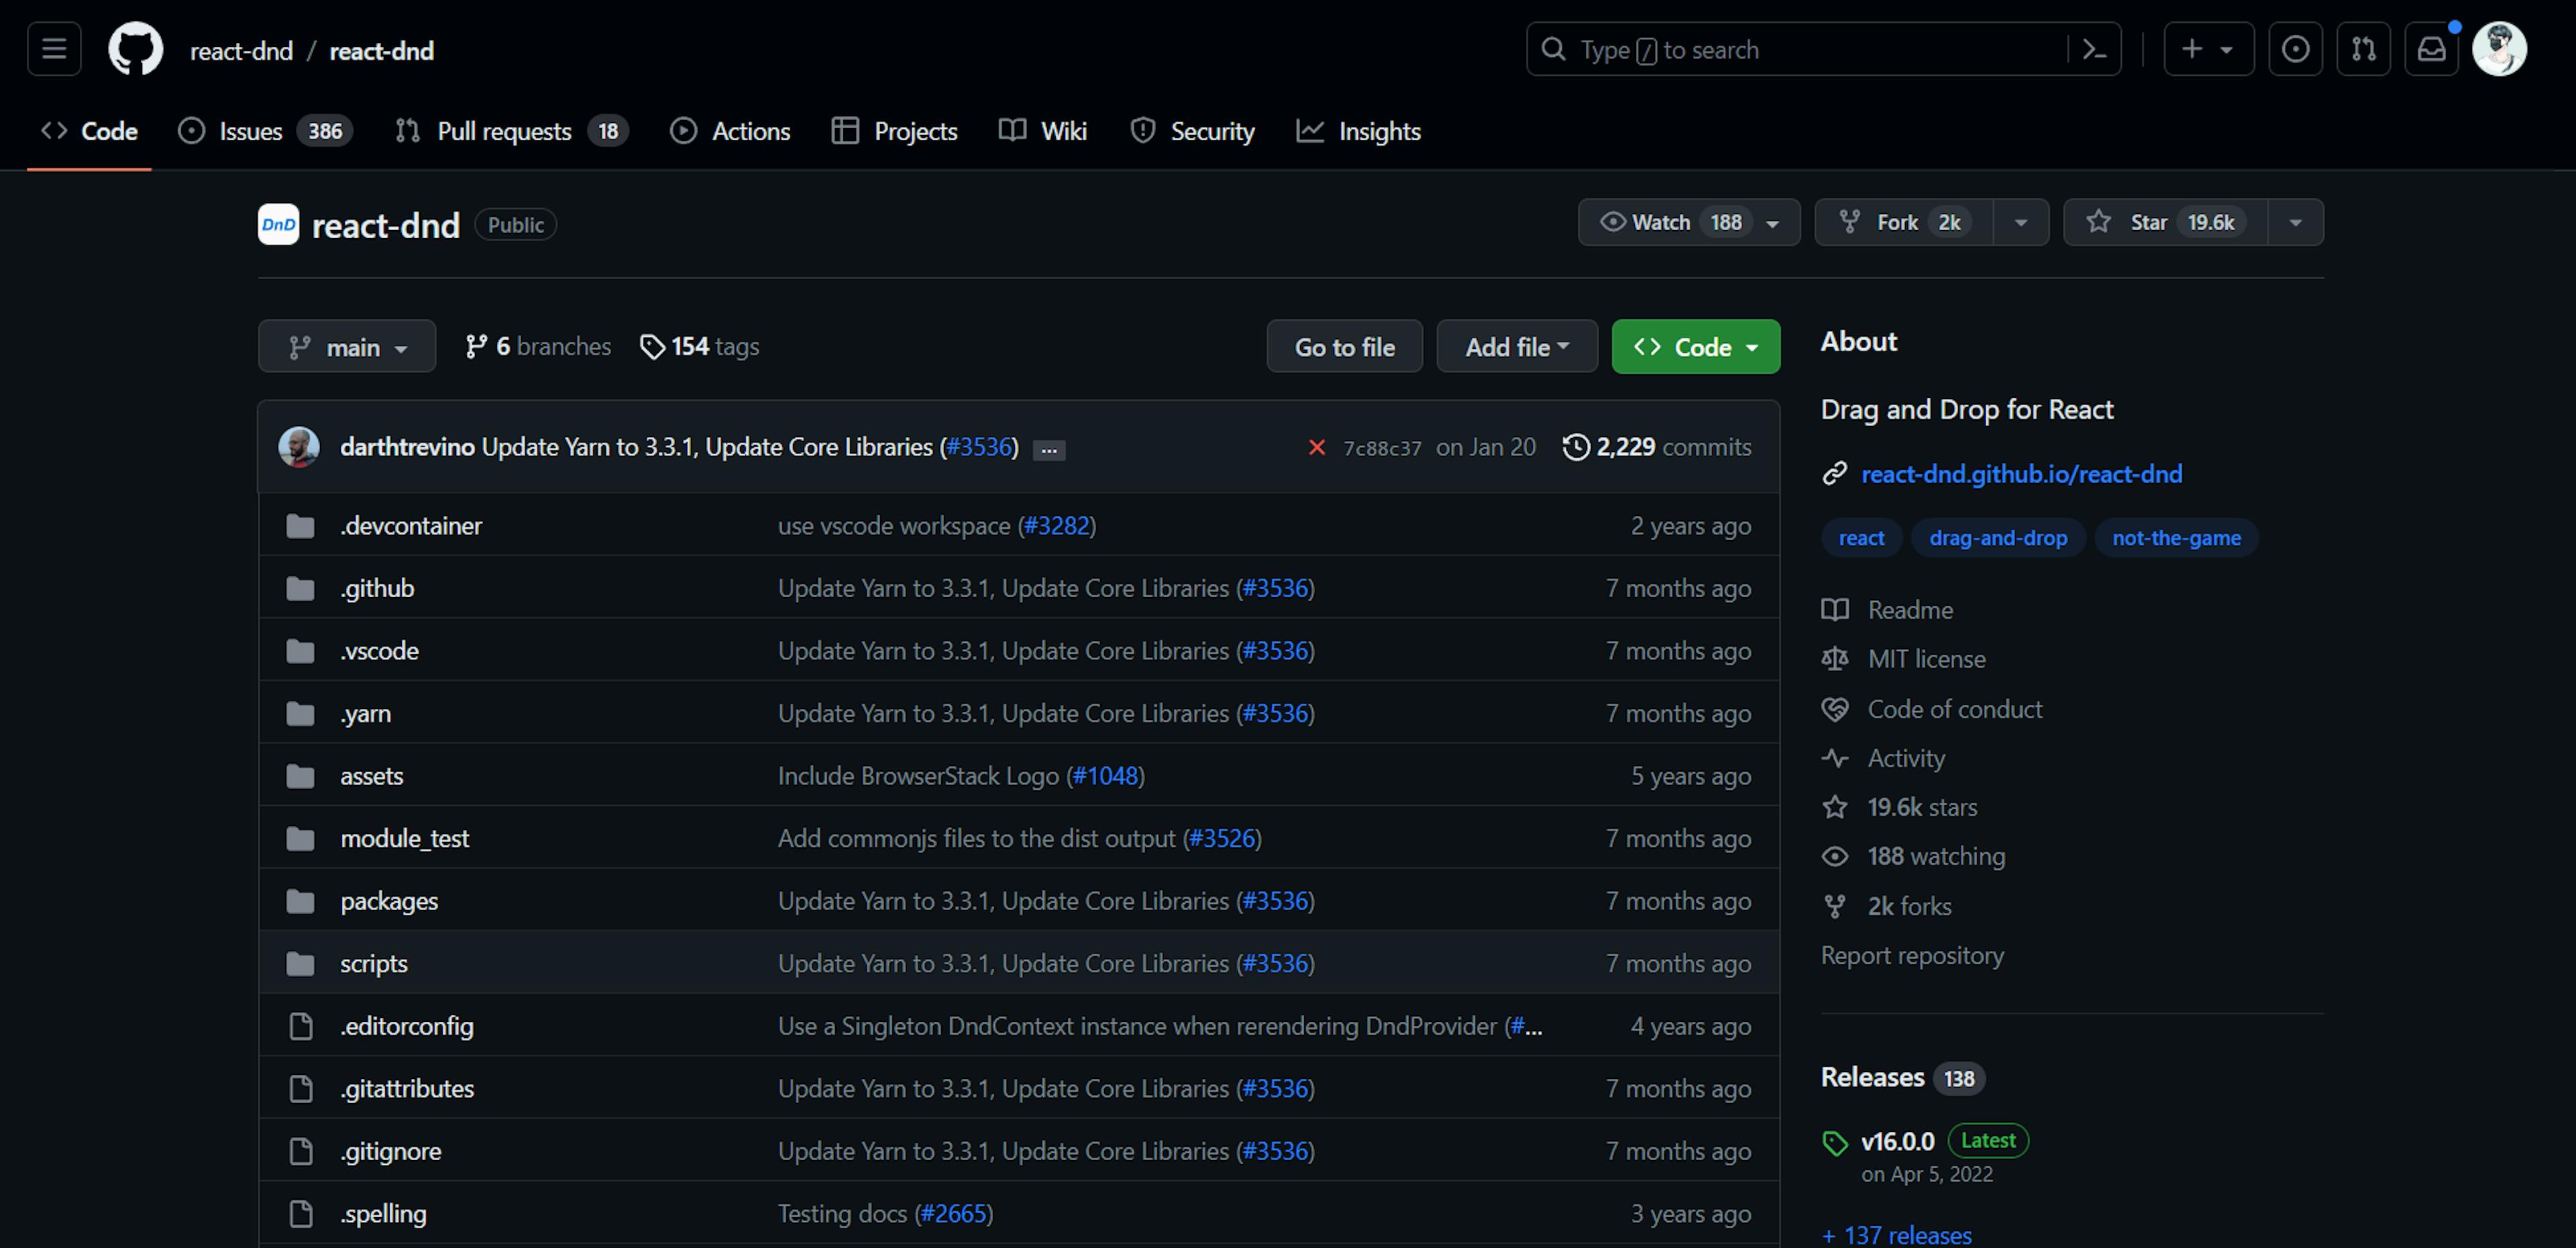The width and height of the screenshot is (2576, 1248).
Task: Open the main branch switcher dropdown
Action: tap(345, 345)
